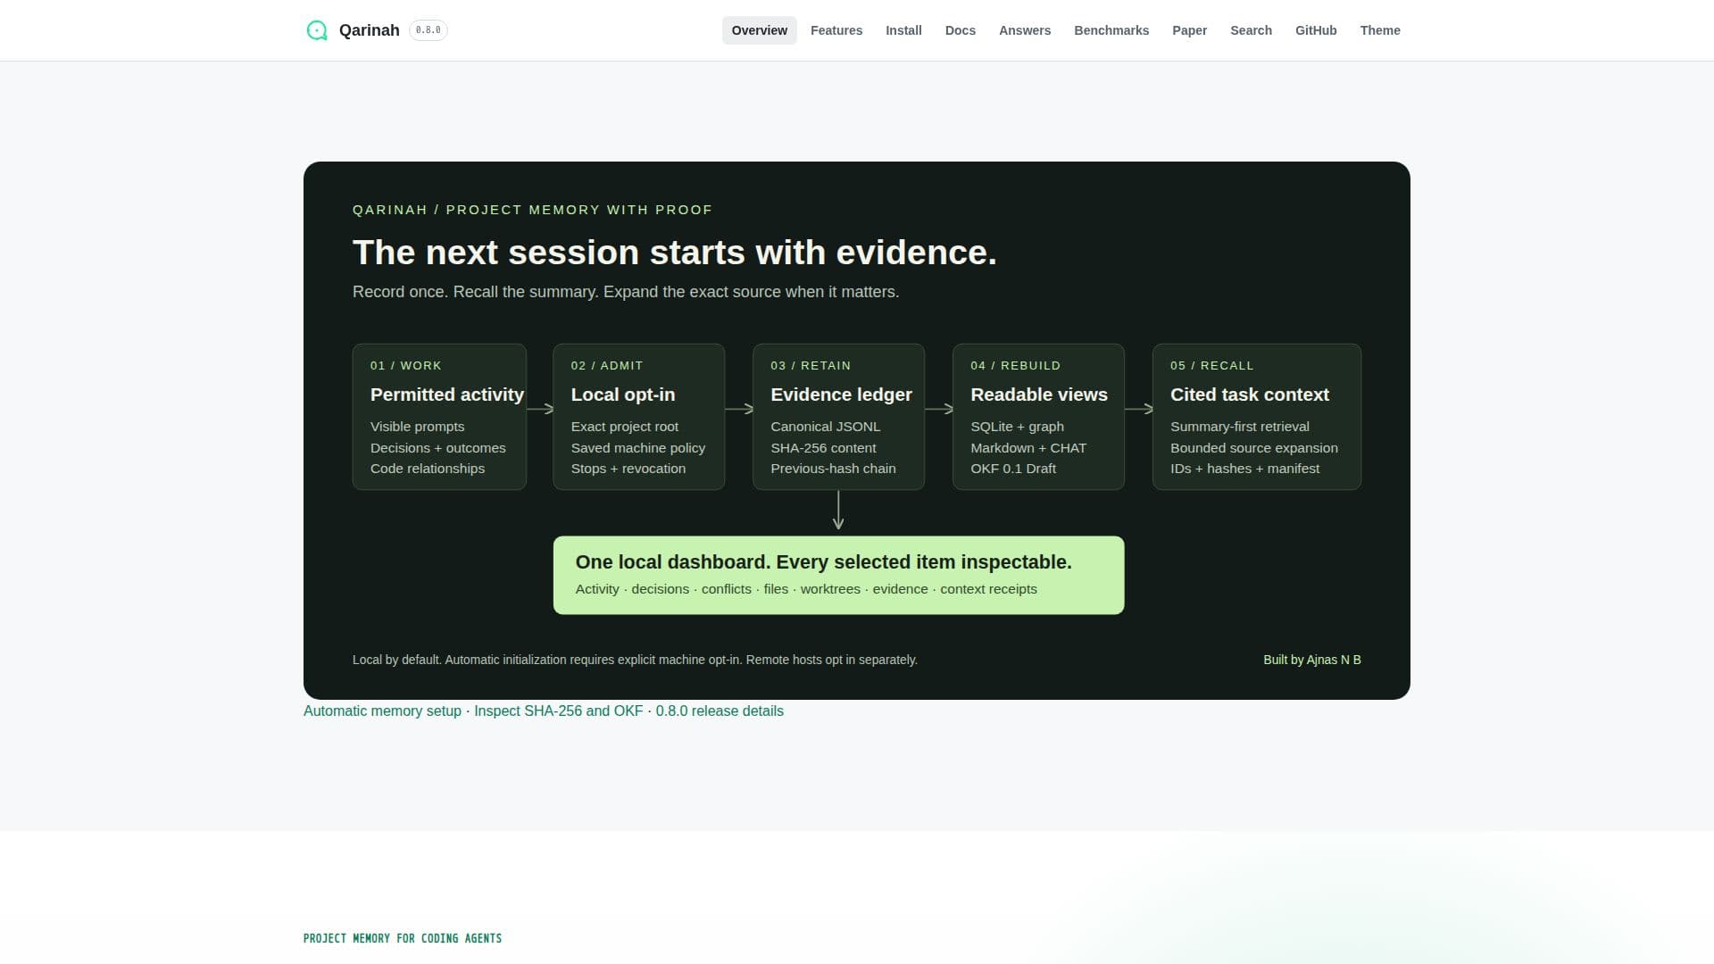Go to the Features page

click(x=836, y=30)
